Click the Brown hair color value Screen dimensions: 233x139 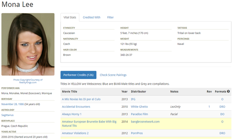pos(67,55)
